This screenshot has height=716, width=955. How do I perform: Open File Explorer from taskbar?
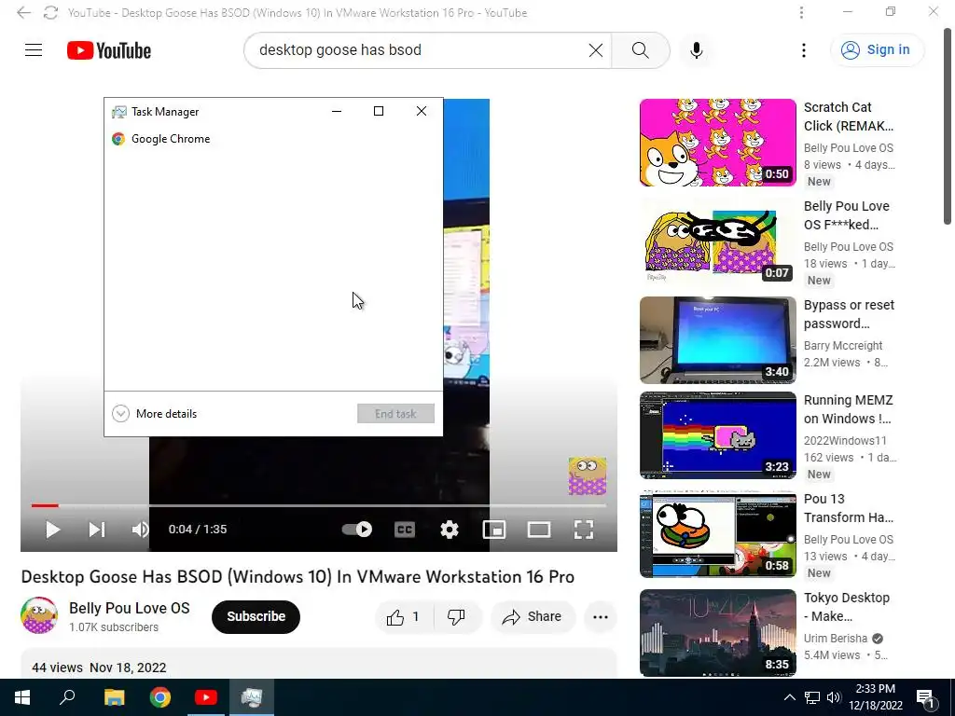(114, 697)
